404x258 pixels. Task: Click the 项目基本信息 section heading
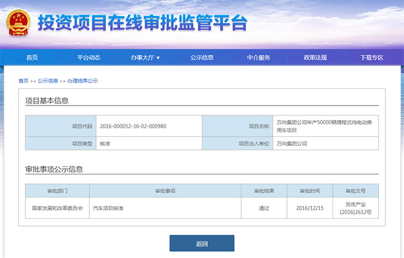click(47, 100)
